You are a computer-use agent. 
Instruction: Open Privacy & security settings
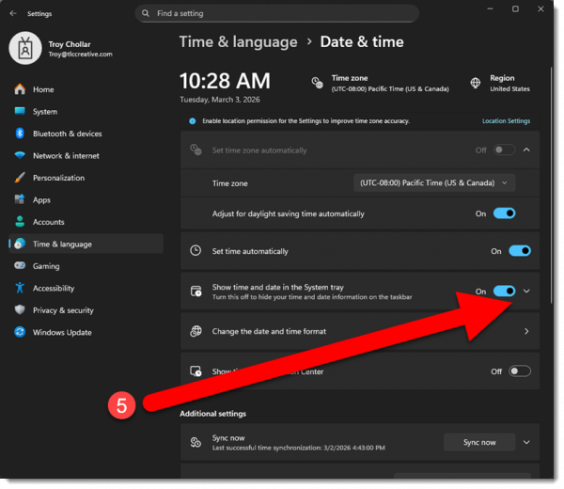tap(63, 310)
